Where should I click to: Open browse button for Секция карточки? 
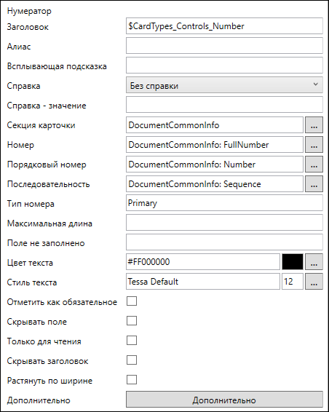point(314,125)
